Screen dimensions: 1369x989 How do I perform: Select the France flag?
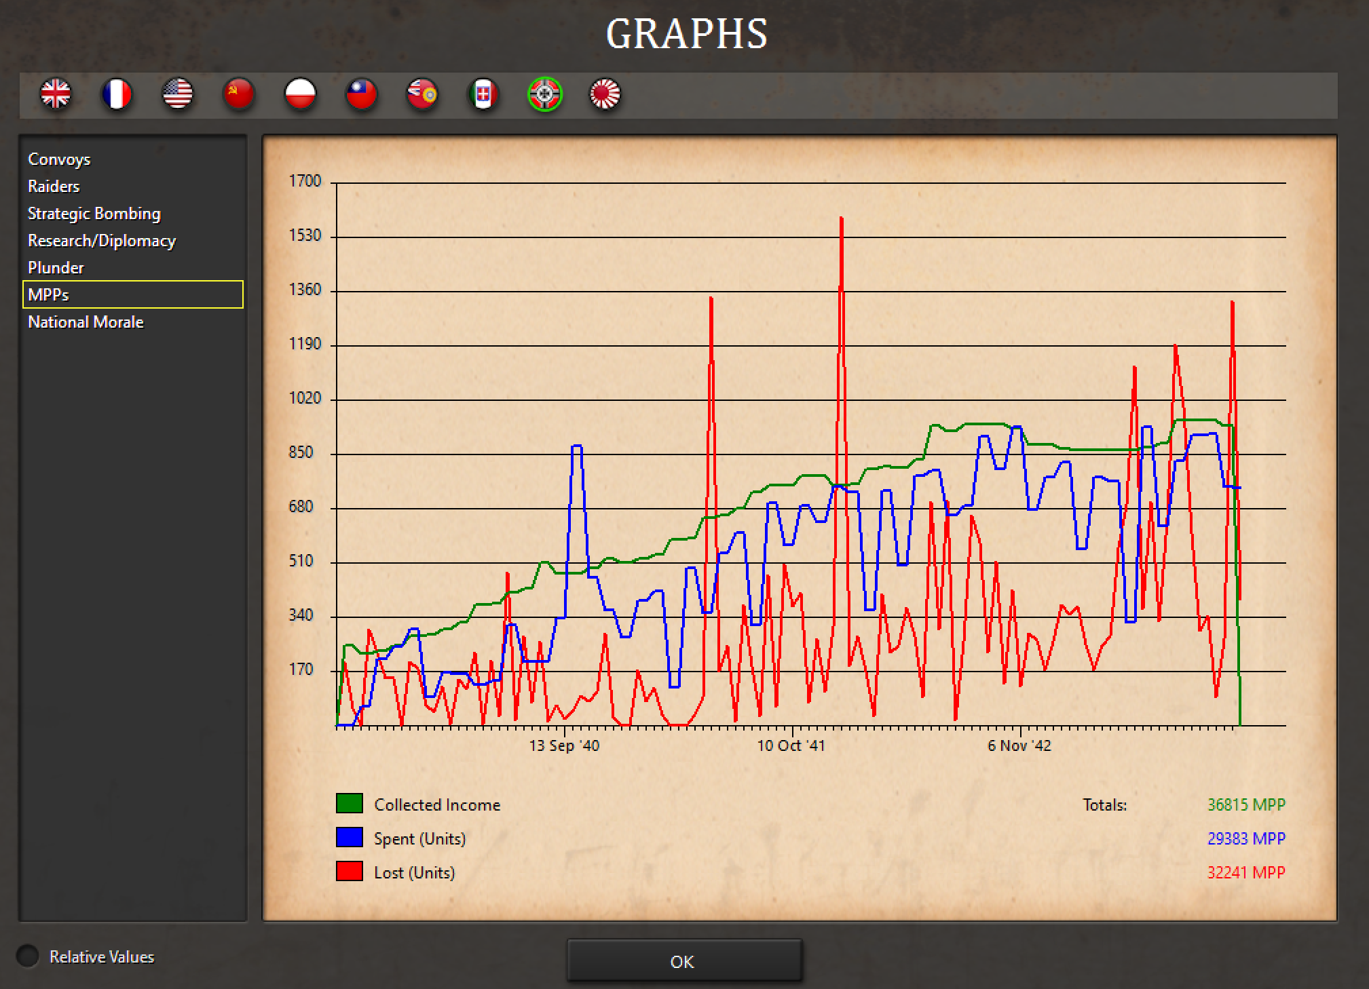coord(117,94)
